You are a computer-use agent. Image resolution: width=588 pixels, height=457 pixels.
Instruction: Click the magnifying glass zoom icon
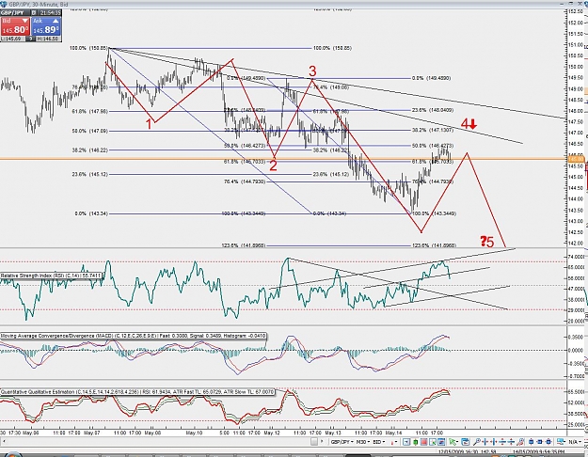tap(477, 442)
